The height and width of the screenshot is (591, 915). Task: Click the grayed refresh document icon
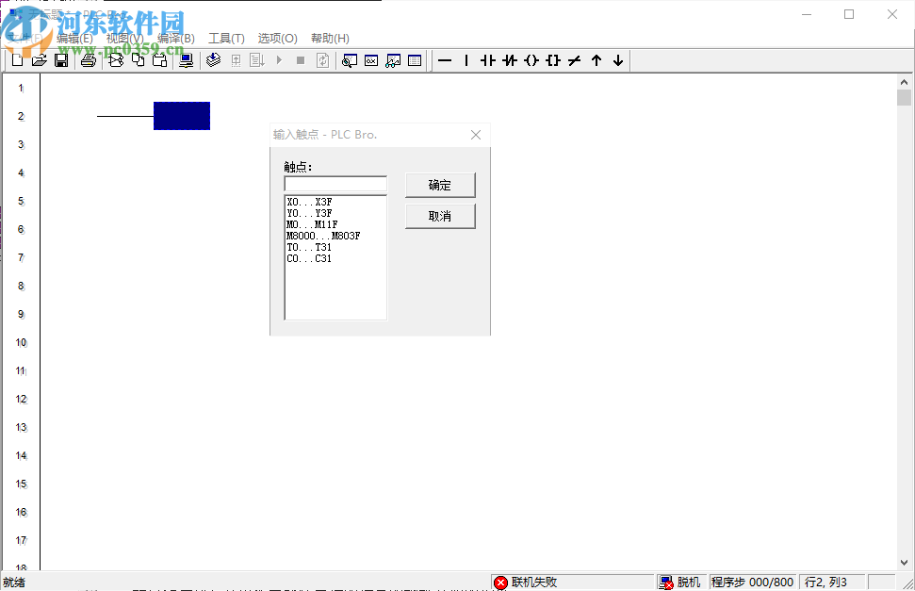(x=322, y=60)
